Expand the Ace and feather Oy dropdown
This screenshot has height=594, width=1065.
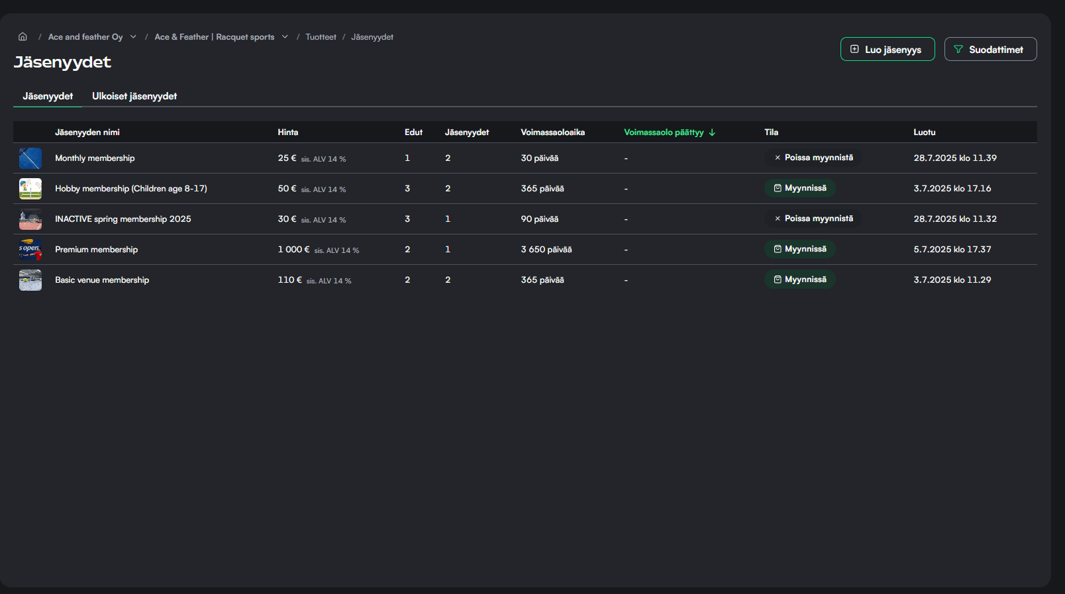click(x=133, y=37)
